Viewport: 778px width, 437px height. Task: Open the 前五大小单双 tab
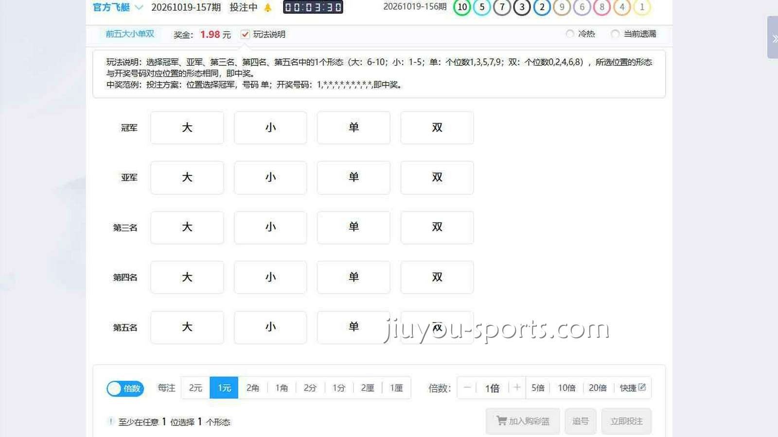(130, 34)
